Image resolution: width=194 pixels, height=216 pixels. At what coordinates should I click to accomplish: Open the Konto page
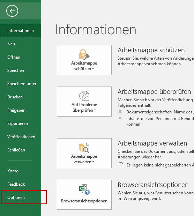[x=21, y=171]
